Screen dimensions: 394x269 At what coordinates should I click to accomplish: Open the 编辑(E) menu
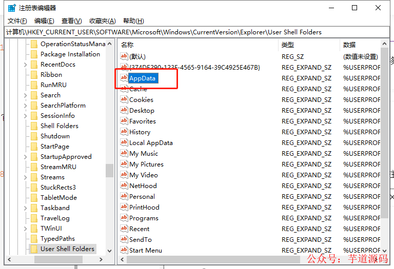coord(44,21)
